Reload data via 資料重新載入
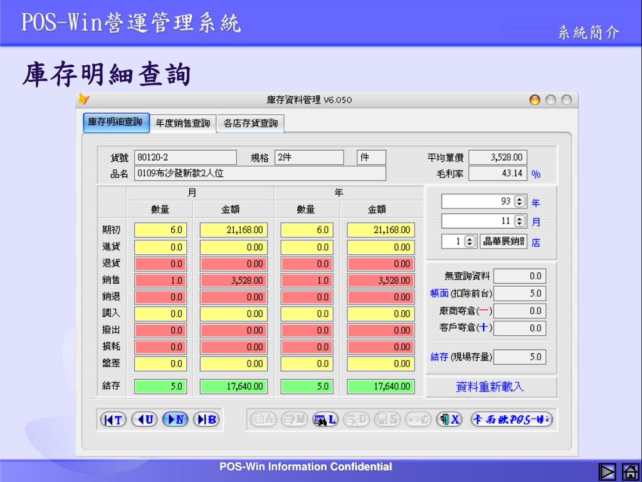The image size is (642, 482). 490,387
